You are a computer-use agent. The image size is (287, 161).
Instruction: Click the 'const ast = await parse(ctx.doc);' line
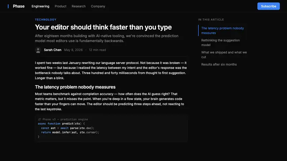67,128
